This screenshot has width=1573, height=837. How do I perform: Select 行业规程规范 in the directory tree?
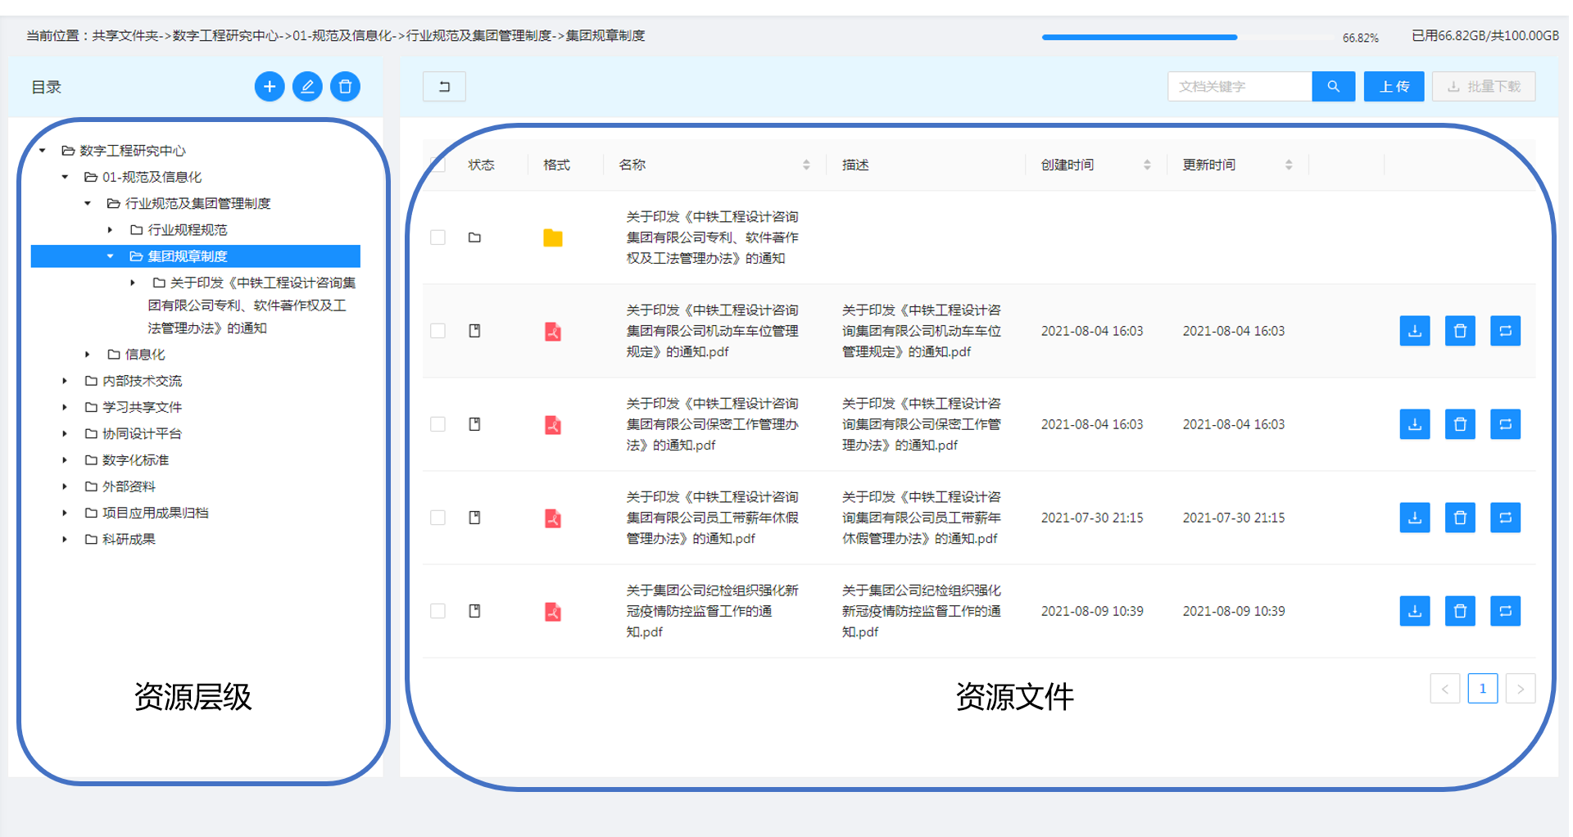(x=187, y=230)
